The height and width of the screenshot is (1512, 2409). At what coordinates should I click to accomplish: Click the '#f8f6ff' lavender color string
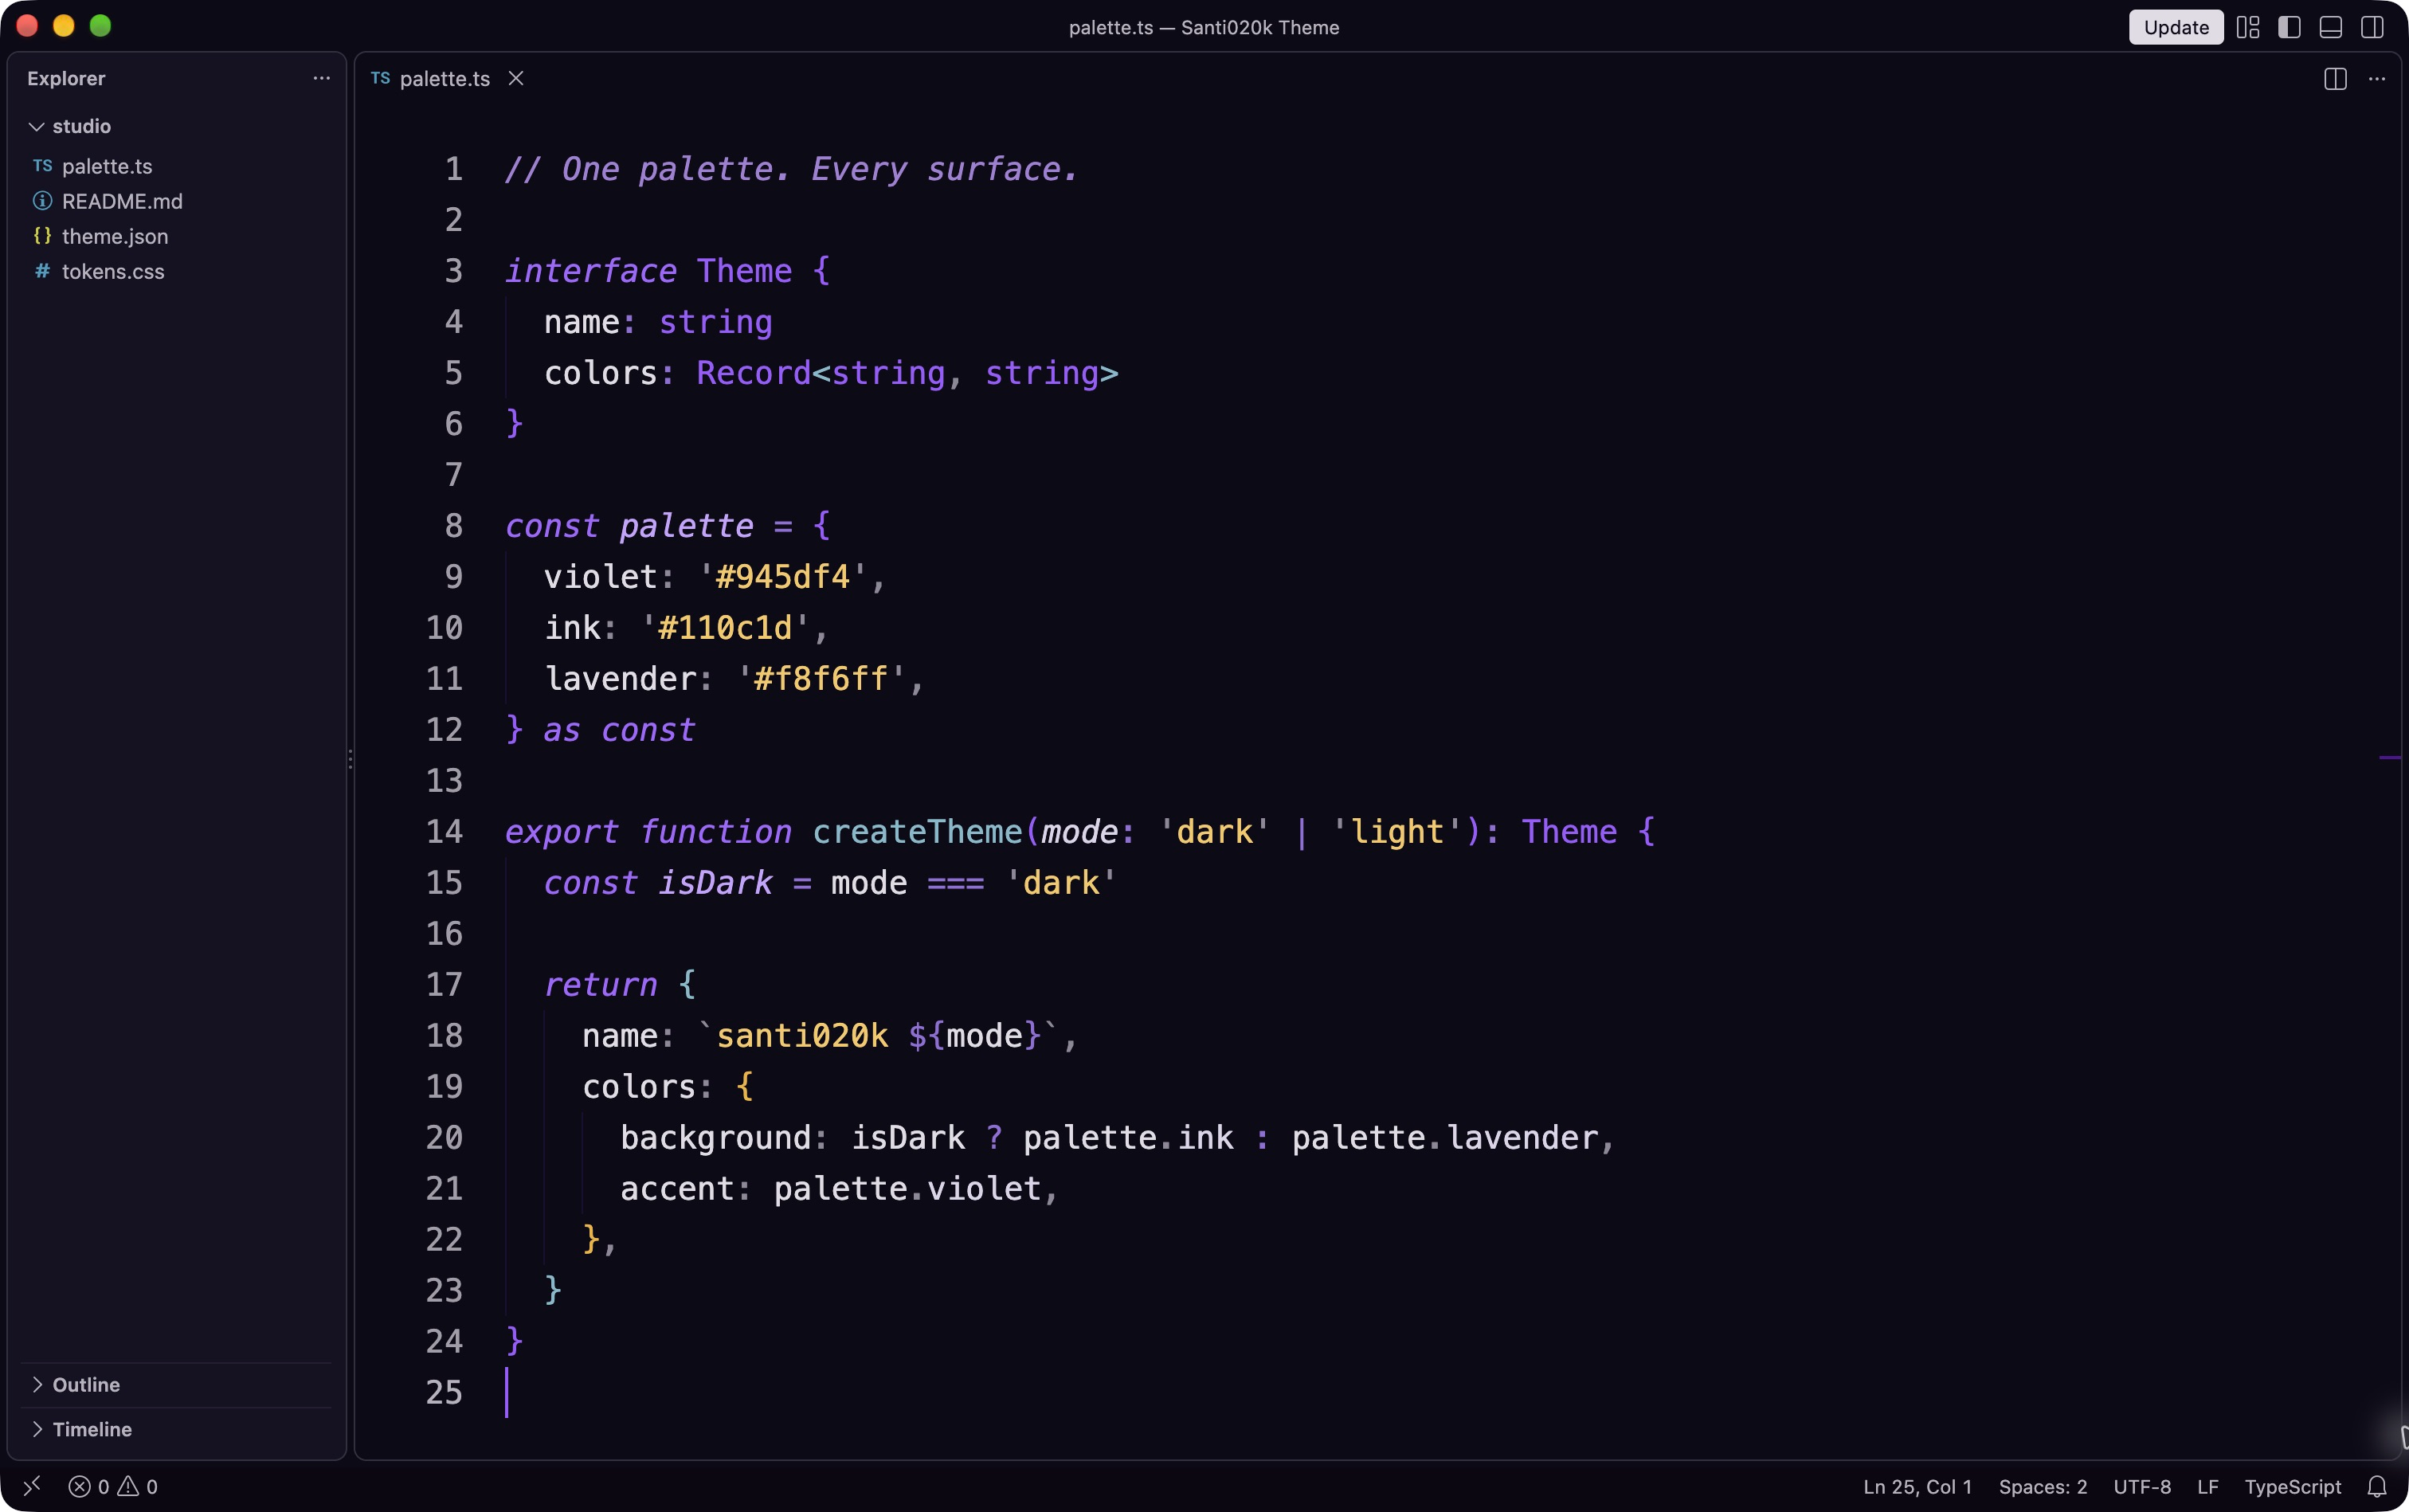821,679
